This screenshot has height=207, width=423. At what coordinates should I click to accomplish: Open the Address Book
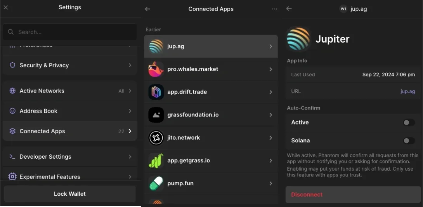(69, 111)
